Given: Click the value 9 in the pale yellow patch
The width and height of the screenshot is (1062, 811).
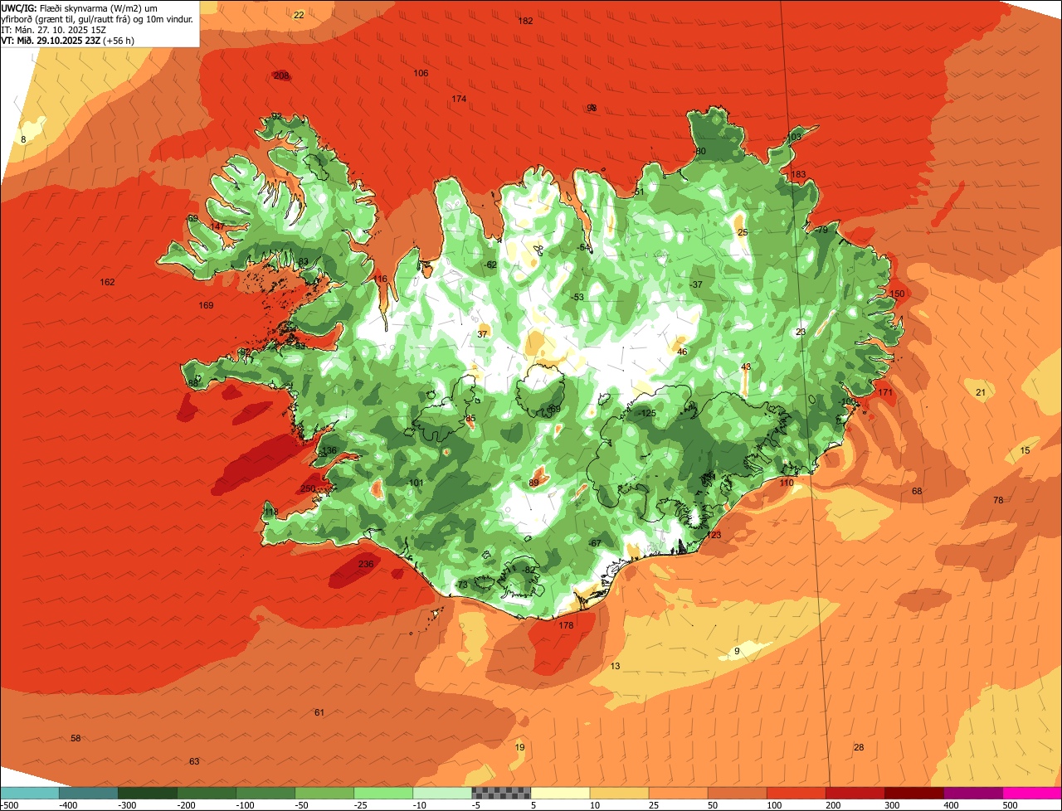Looking at the screenshot, I should click(x=737, y=651).
